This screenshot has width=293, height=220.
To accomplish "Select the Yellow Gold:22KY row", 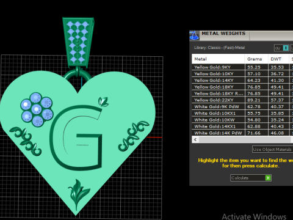I will point(242,100).
